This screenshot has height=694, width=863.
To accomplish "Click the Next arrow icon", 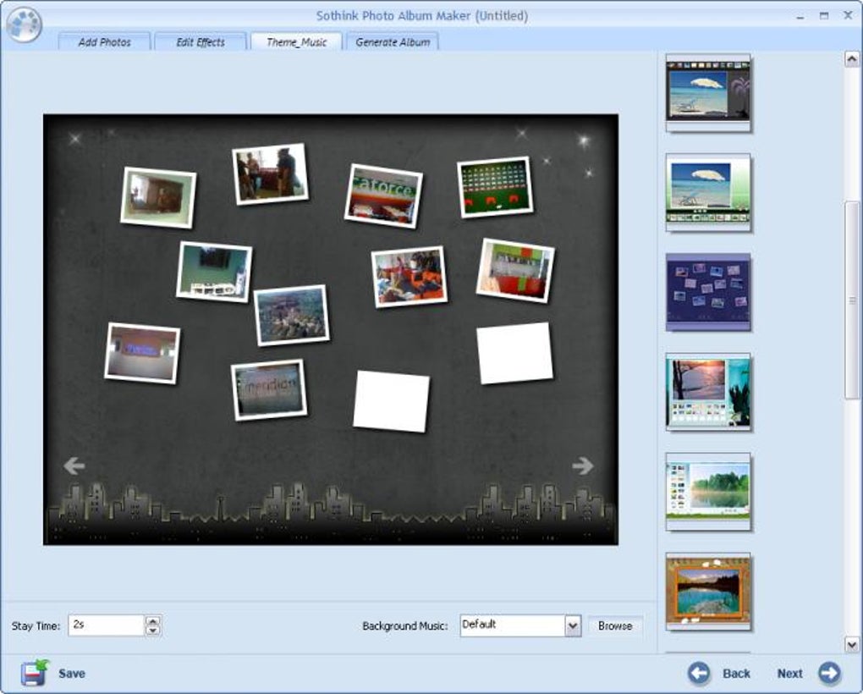I will [x=829, y=673].
